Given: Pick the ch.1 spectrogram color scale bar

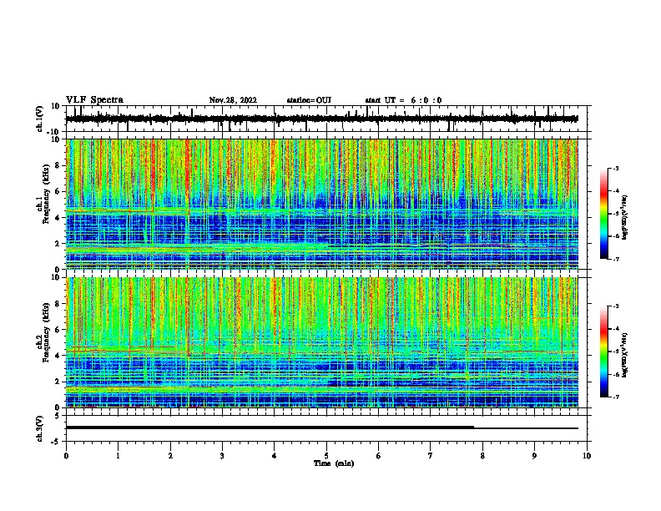Looking at the screenshot, I should (x=604, y=213).
